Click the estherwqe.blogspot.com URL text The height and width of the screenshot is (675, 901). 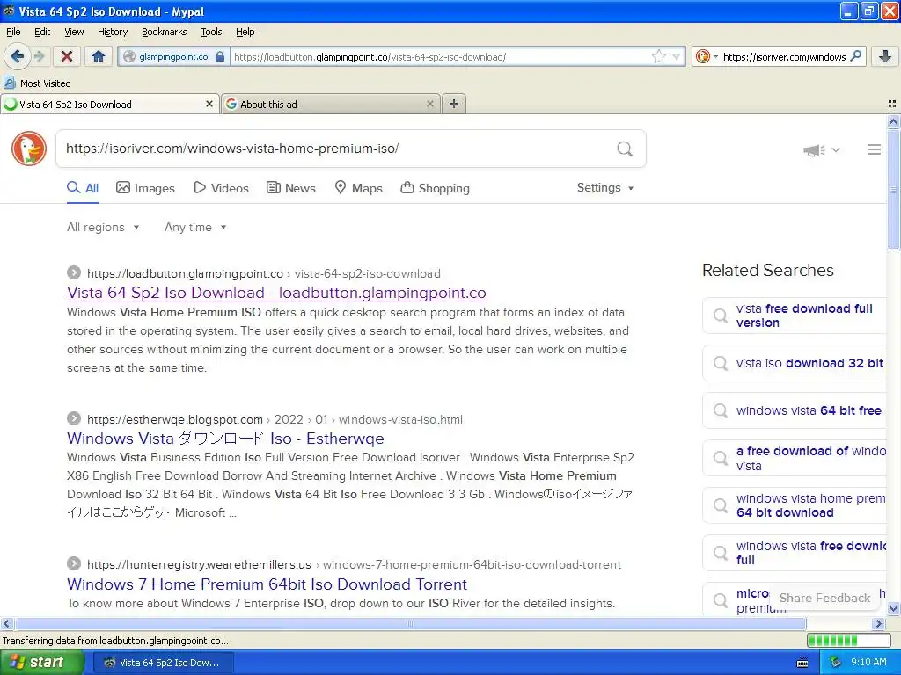(x=175, y=419)
